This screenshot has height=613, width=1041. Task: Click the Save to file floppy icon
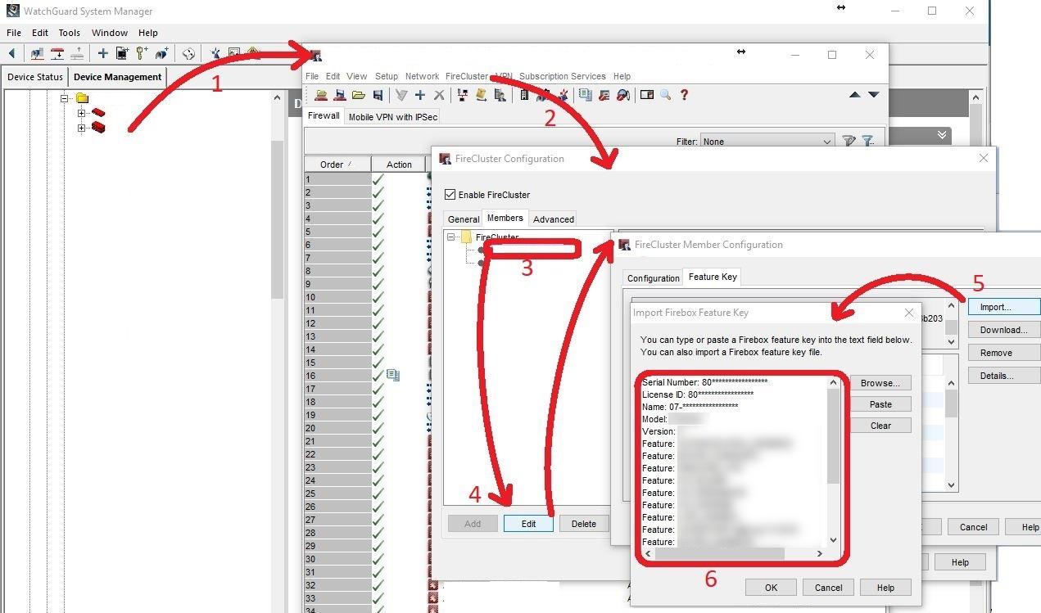[378, 96]
